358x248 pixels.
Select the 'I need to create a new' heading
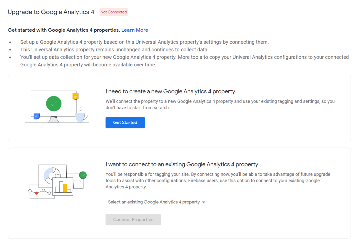point(170,91)
